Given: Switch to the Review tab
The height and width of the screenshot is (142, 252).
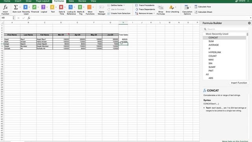Looking at the screenshot, I should click(82, 1).
